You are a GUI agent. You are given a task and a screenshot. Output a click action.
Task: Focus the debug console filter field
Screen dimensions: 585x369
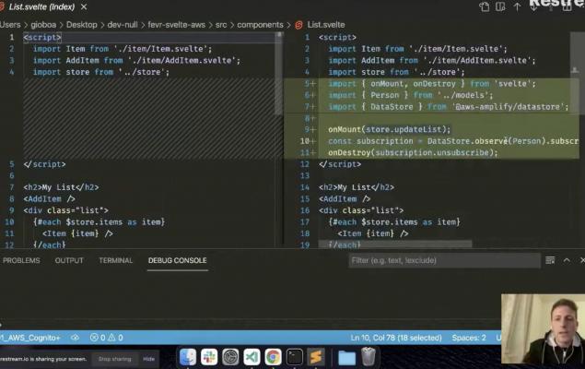coord(444,260)
